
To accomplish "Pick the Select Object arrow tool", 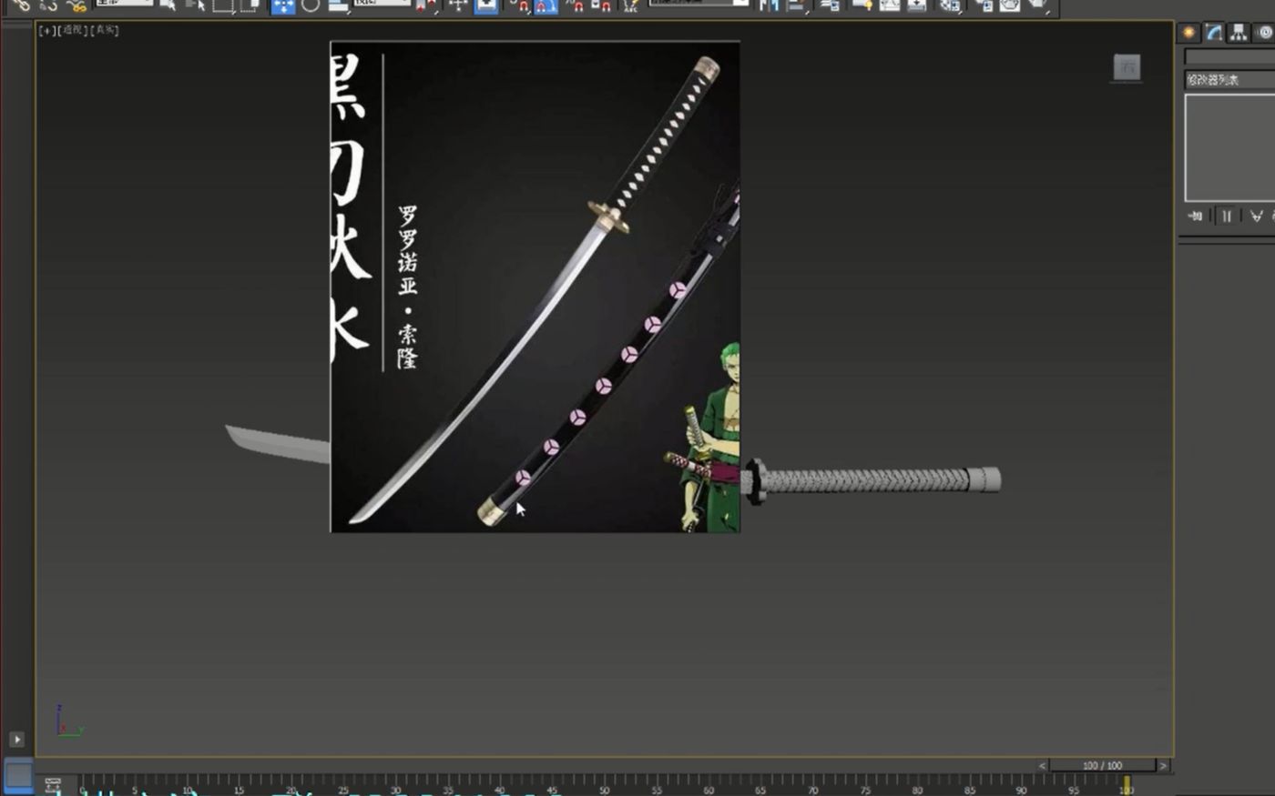I will pos(168,5).
